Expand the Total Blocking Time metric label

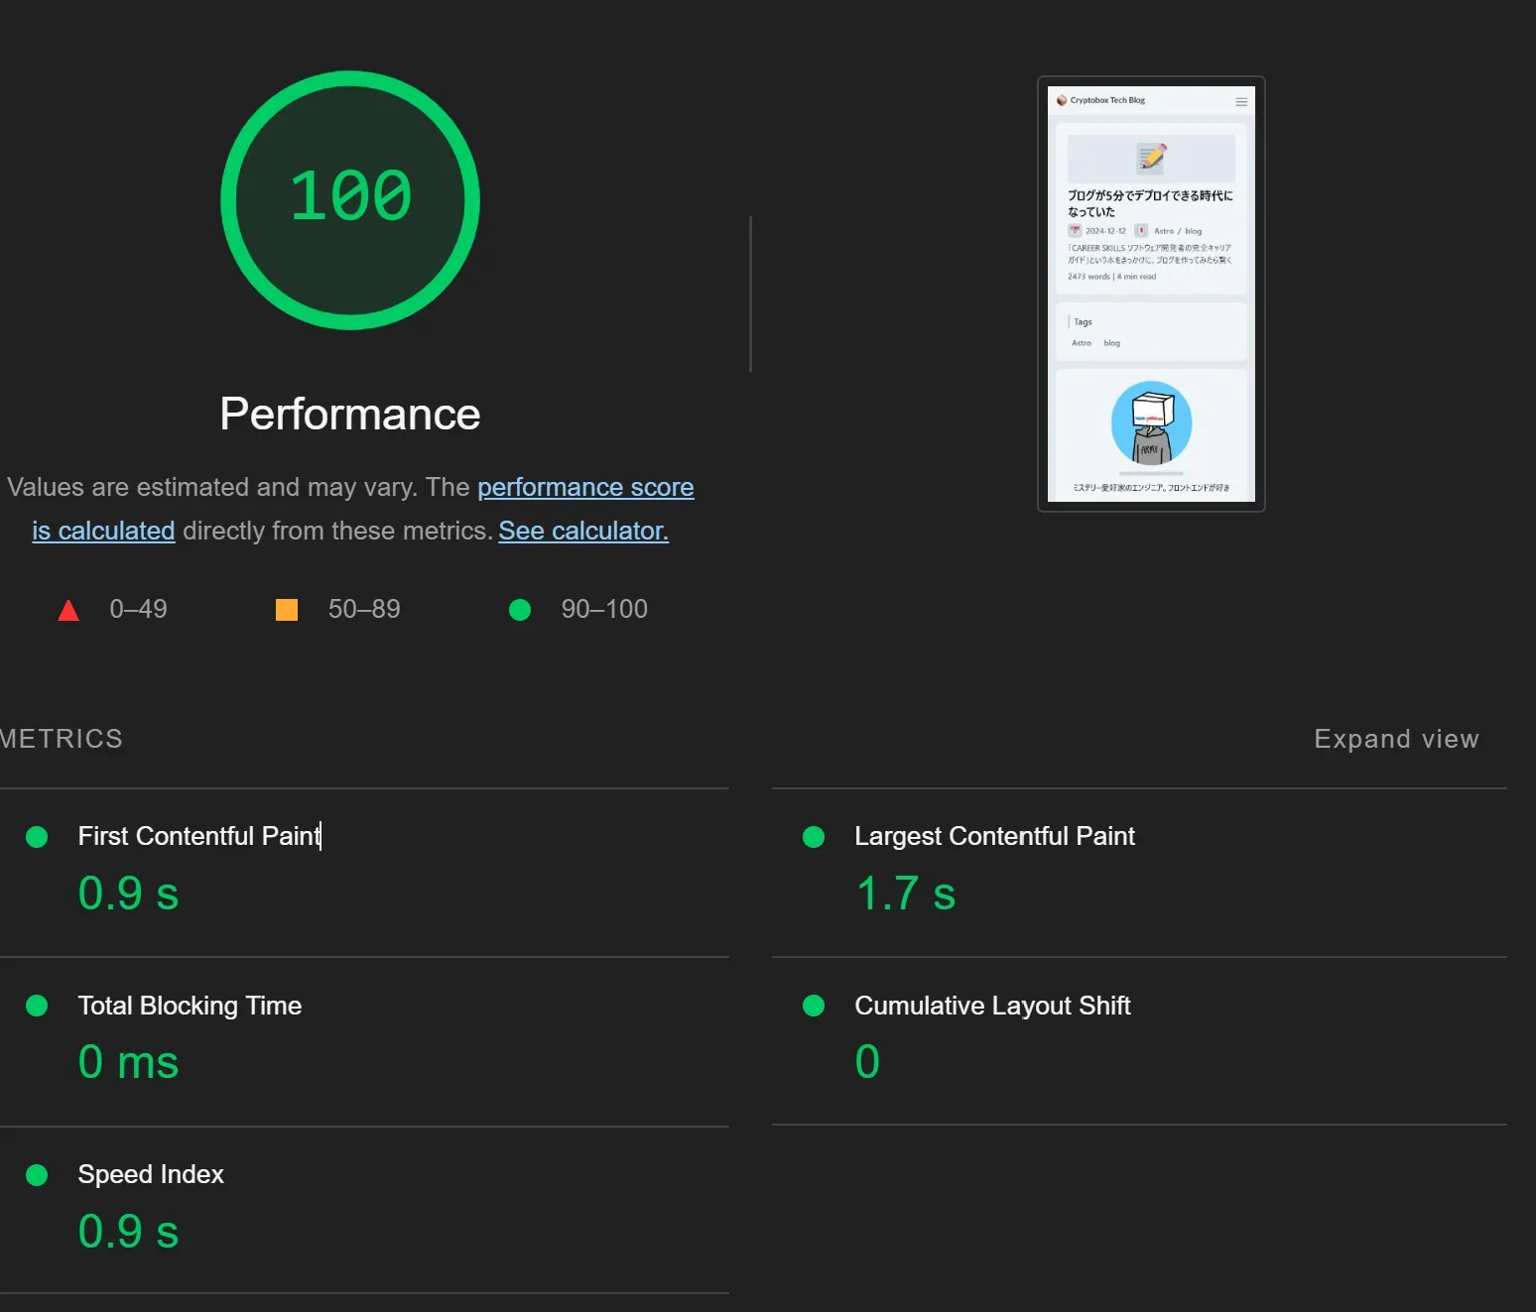pos(190,1006)
